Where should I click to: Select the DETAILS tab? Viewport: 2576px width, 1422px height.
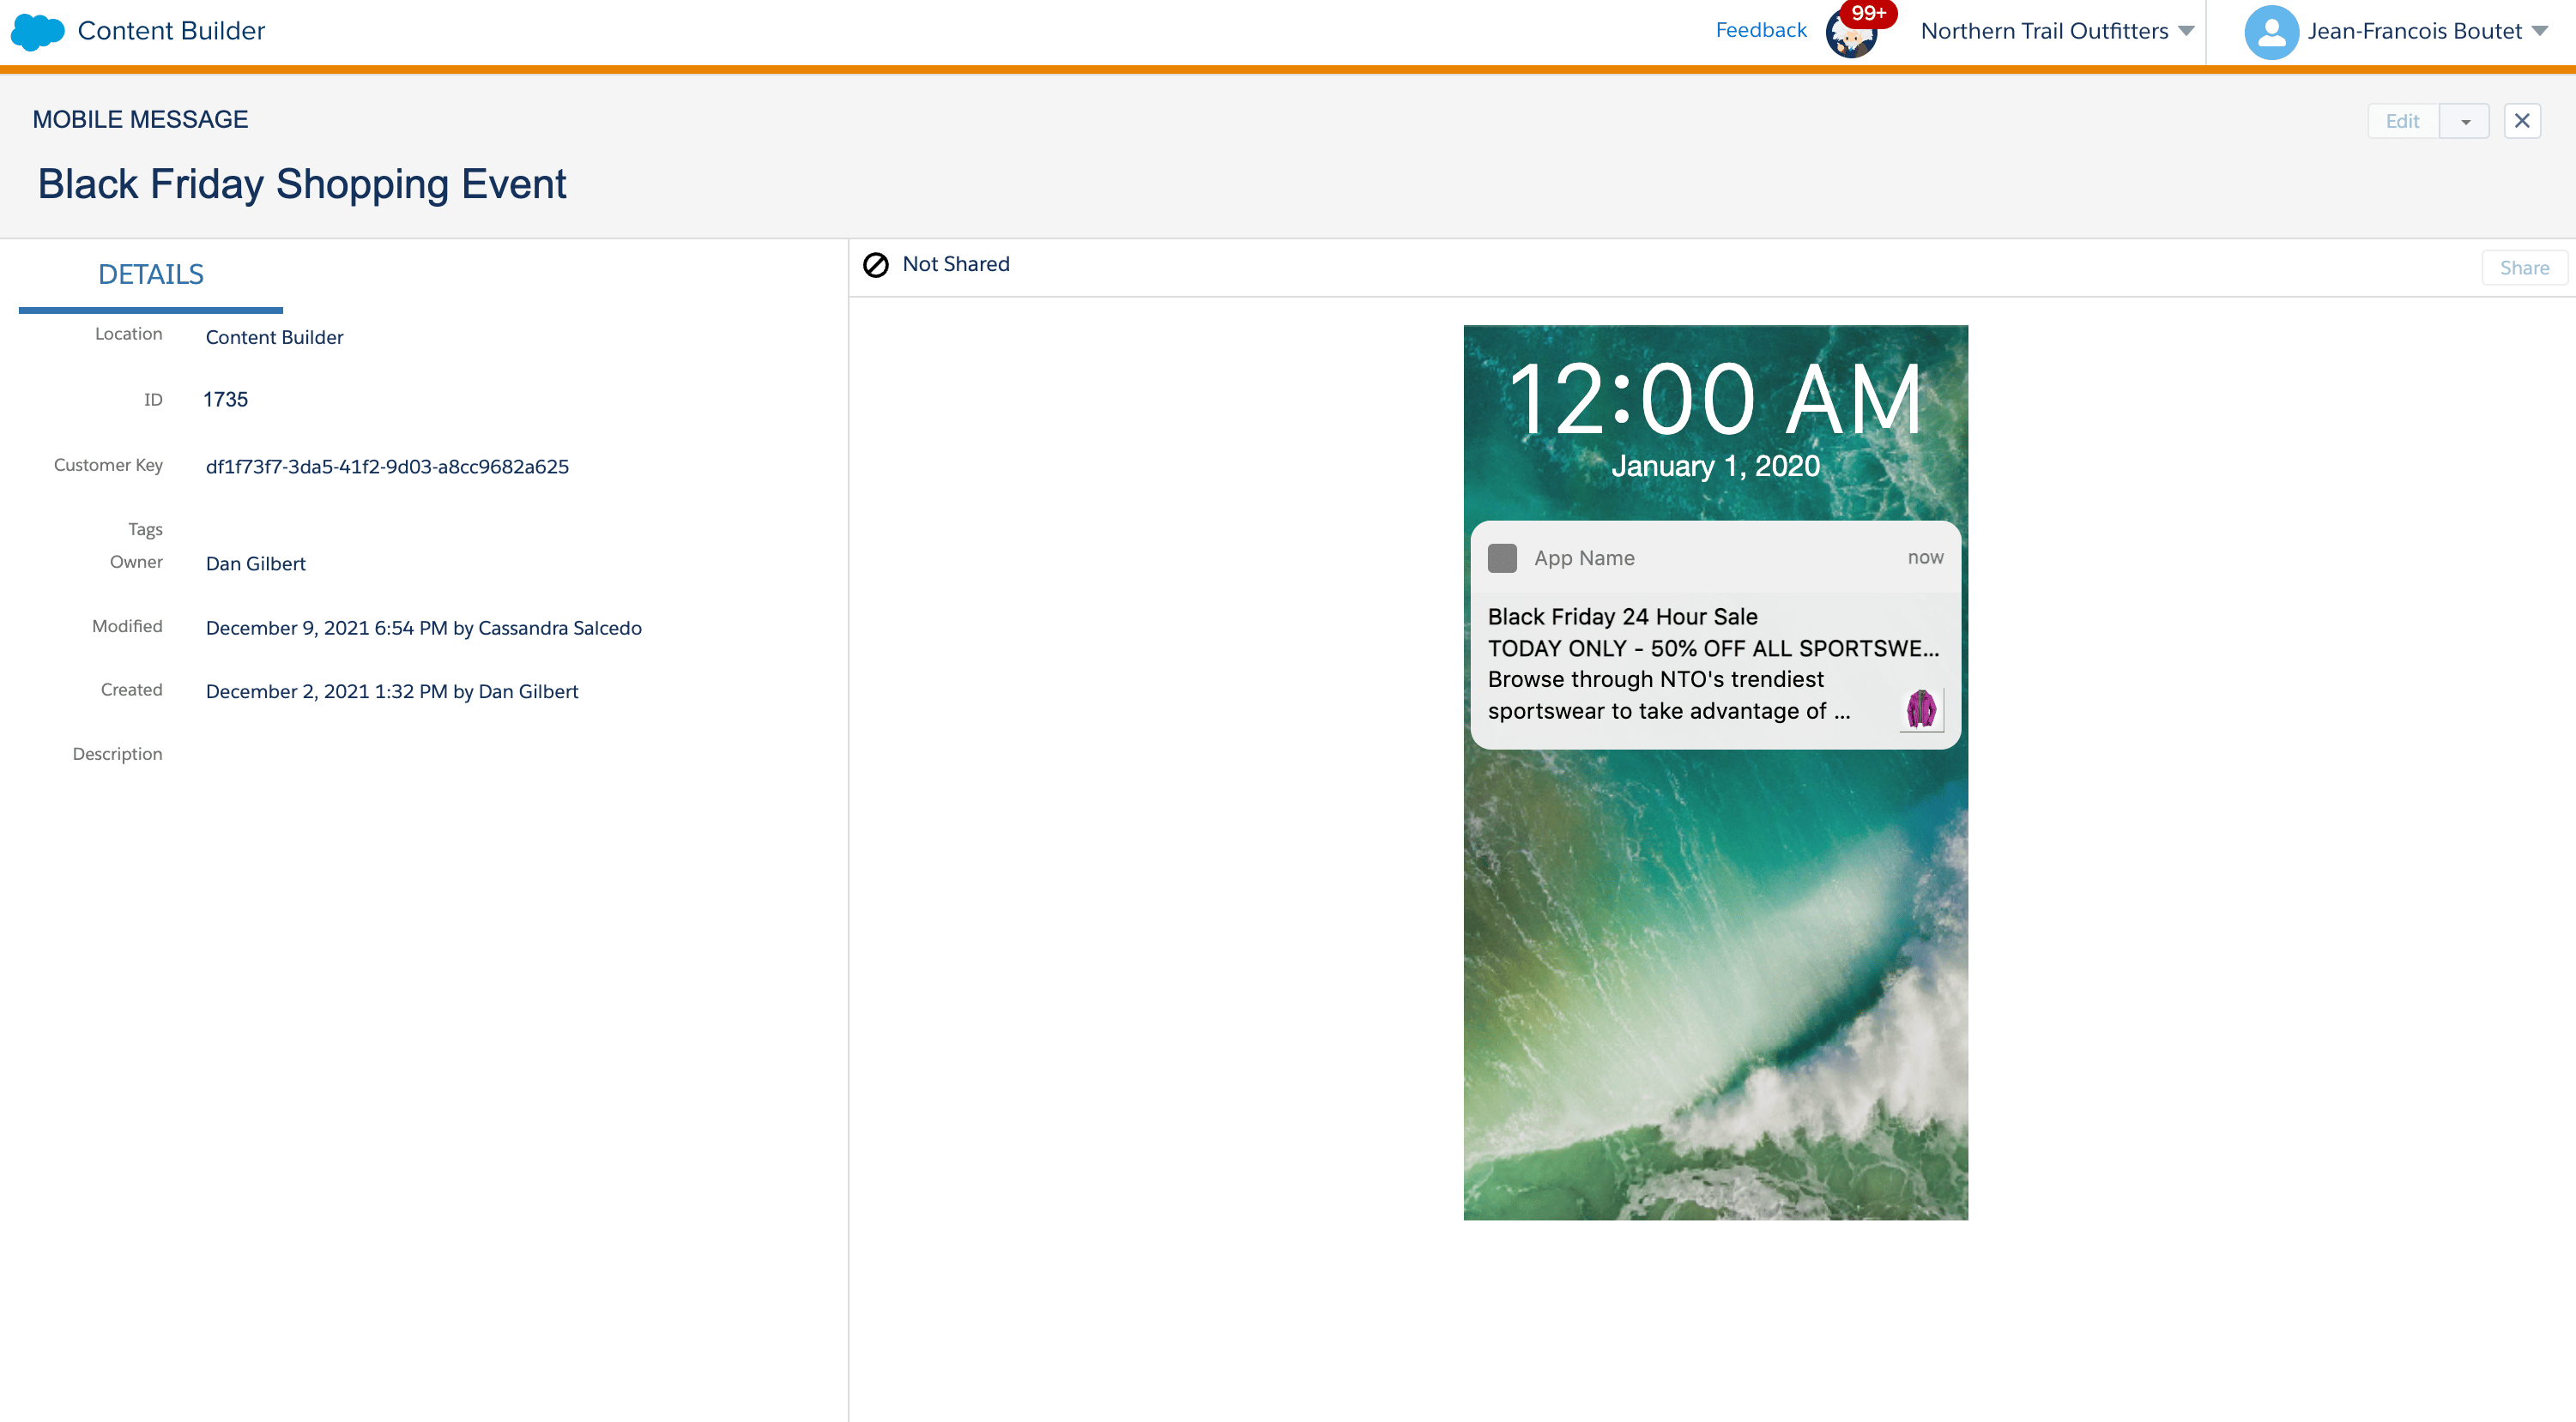point(151,275)
